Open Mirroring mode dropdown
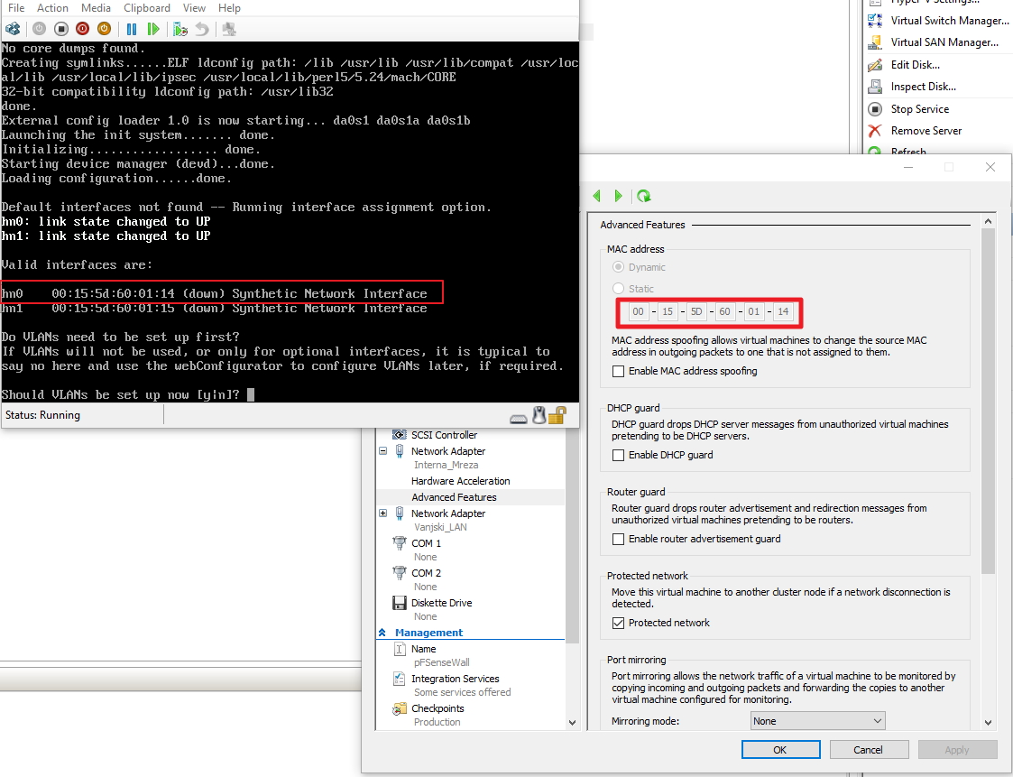 click(x=817, y=721)
